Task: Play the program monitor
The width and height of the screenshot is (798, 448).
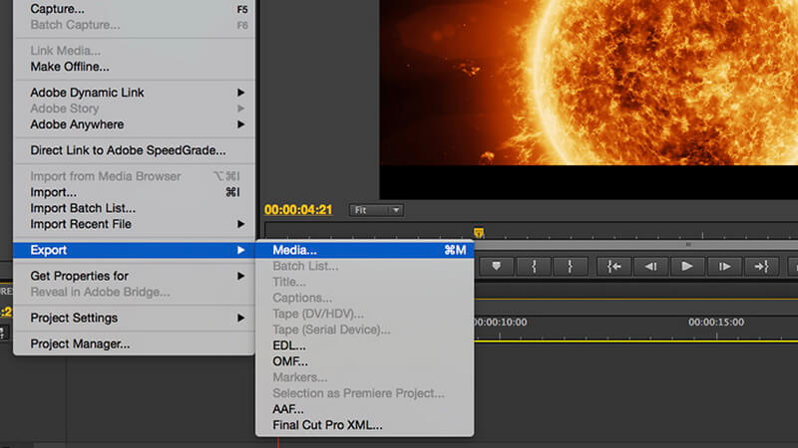Action: [x=687, y=266]
